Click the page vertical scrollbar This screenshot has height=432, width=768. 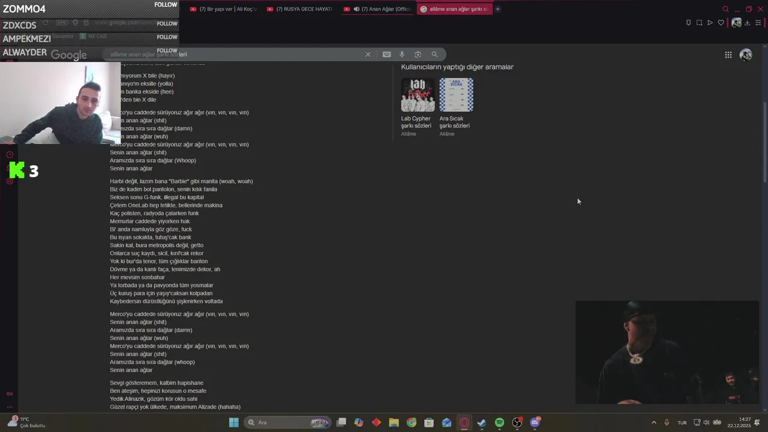[x=764, y=142]
